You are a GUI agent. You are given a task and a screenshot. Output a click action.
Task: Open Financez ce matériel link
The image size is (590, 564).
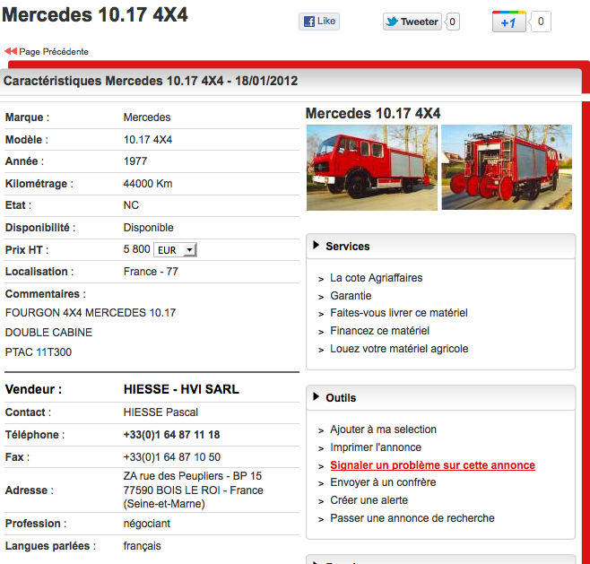(379, 331)
